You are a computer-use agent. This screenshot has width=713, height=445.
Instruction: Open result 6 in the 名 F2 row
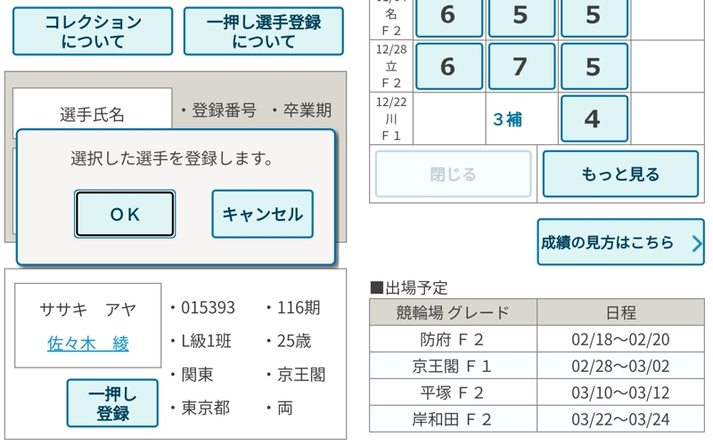point(449,16)
